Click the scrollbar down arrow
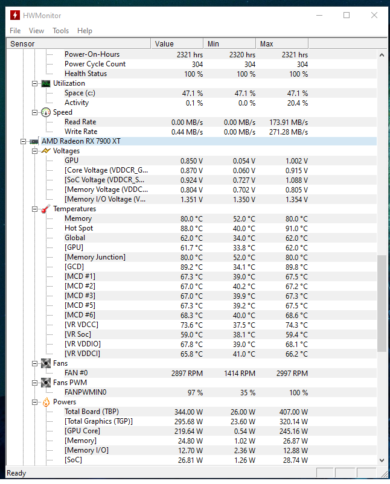Image resolution: width=390 pixels, height=484 pixels. [x=382, y=460]
